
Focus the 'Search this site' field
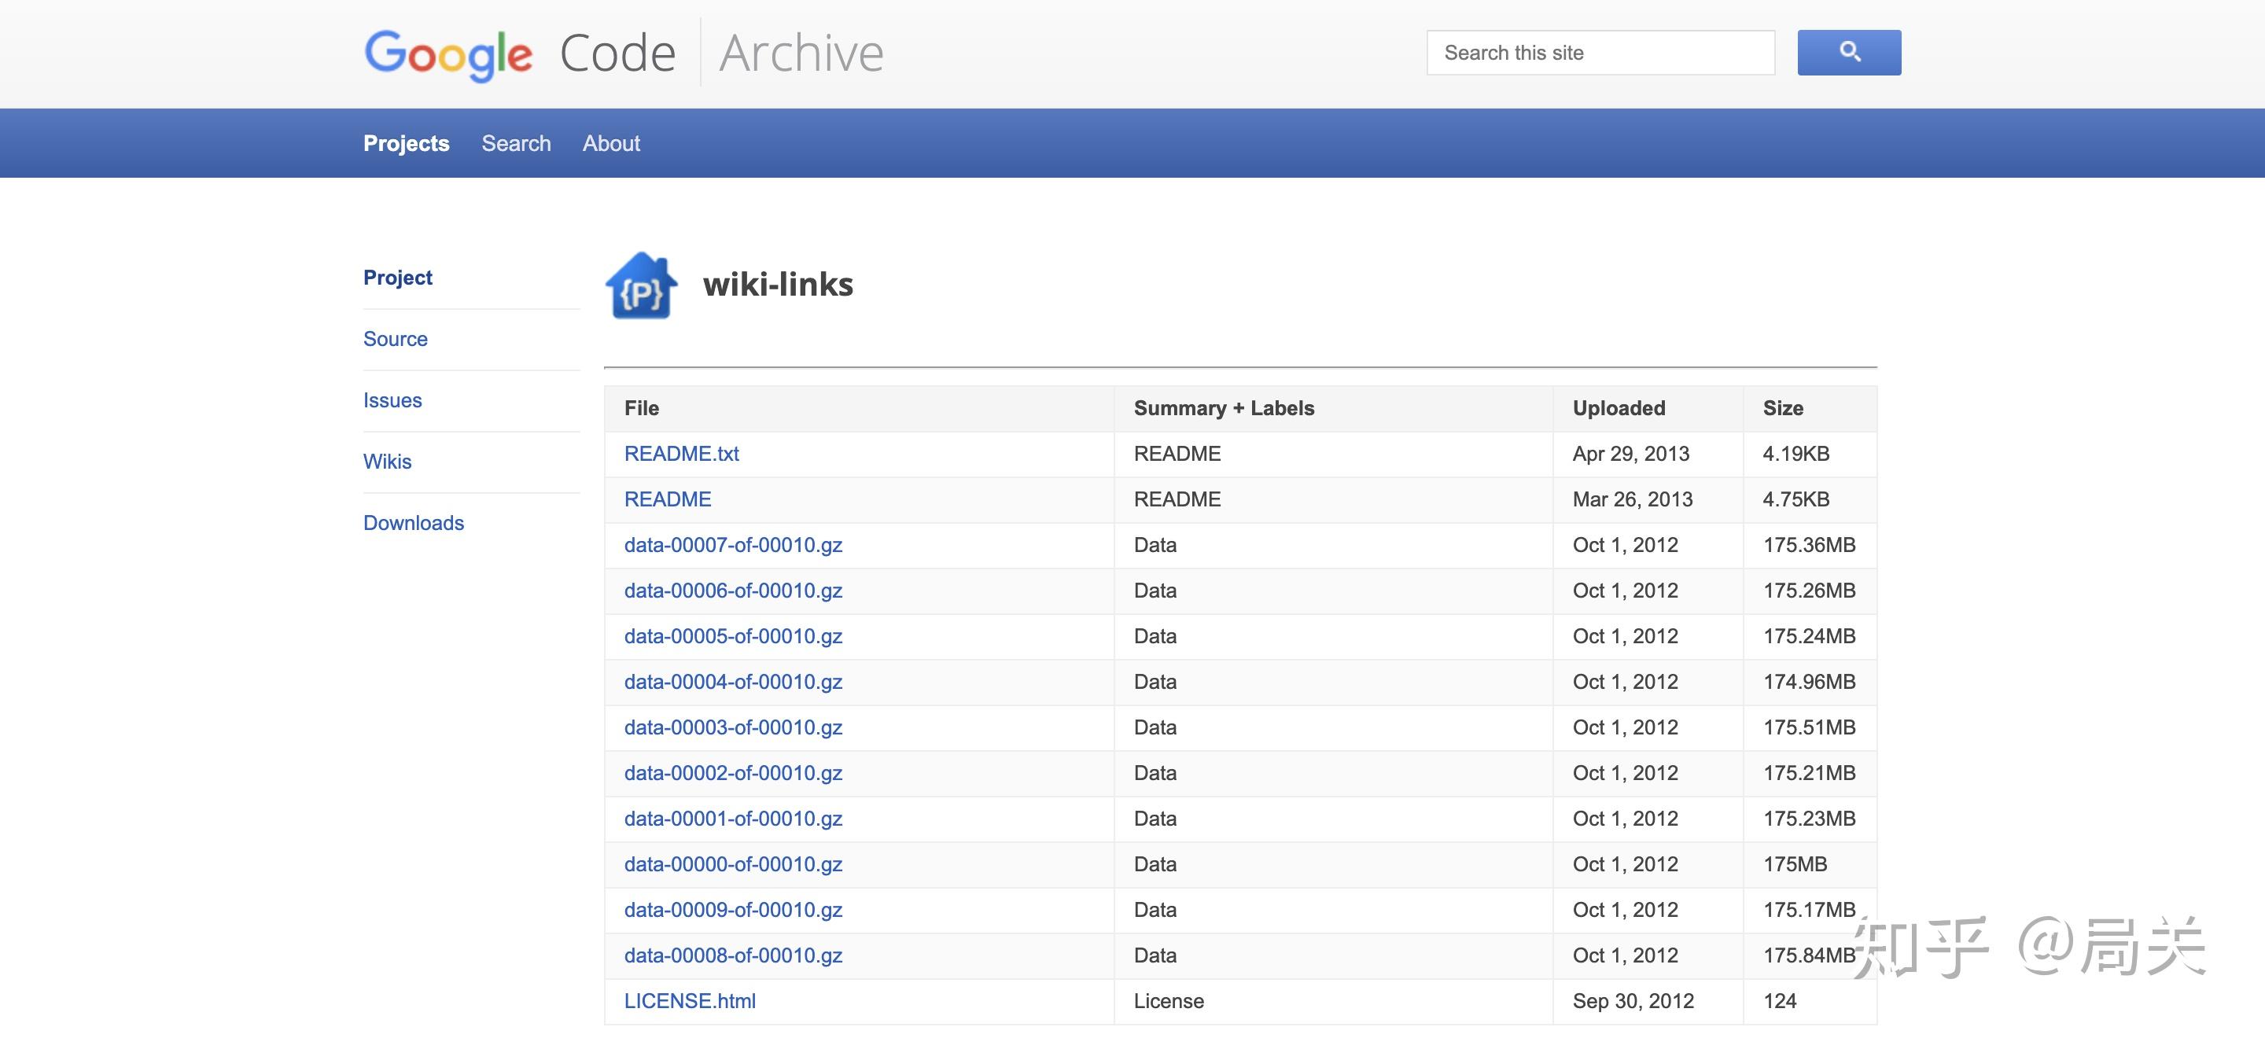(x=1600, y=53)
